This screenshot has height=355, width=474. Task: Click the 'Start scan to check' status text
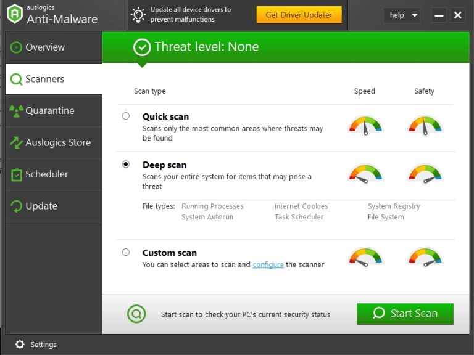246,314
